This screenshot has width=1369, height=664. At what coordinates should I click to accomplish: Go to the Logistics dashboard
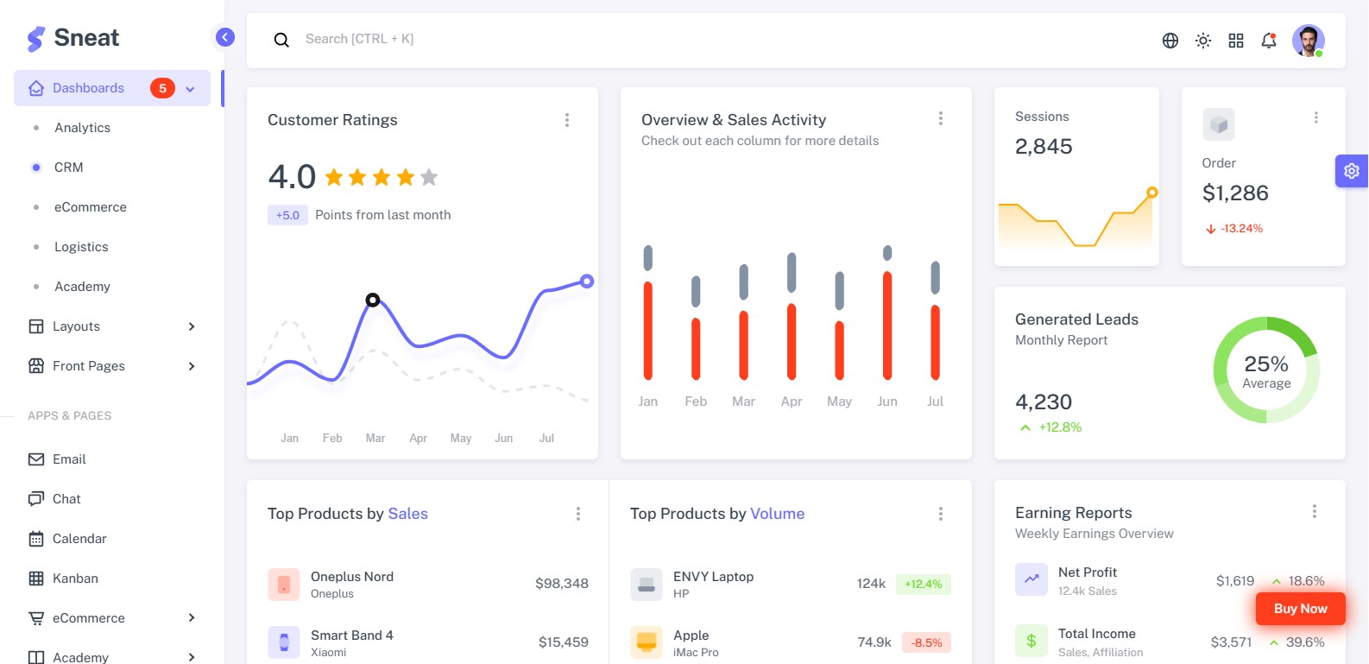(81, 247)
